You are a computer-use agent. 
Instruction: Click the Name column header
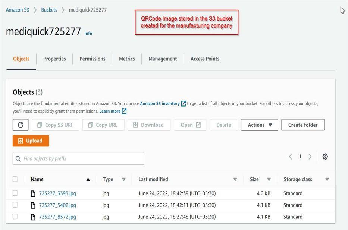[x=37, y=179]
